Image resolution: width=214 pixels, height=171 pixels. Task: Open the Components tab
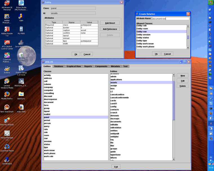click(x=101, y=66)
